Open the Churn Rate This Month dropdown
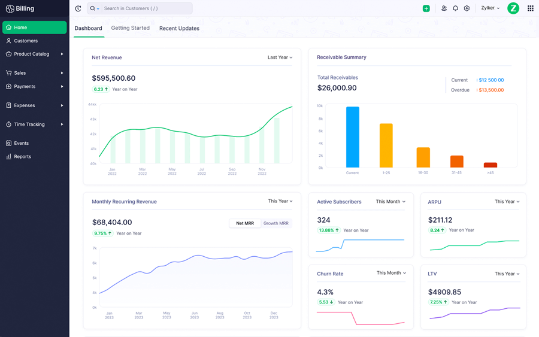This screenshot has height=337, width=539. click(391, 273)
